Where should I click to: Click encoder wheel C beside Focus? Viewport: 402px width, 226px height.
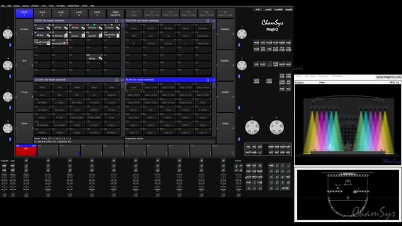(x=8, y=97)
